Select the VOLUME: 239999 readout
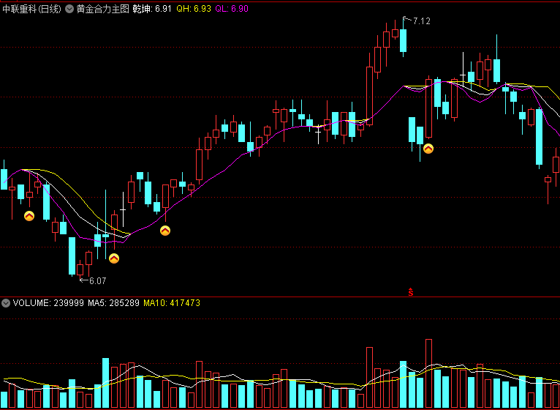The image size is (560, 410). pos(49,303)
